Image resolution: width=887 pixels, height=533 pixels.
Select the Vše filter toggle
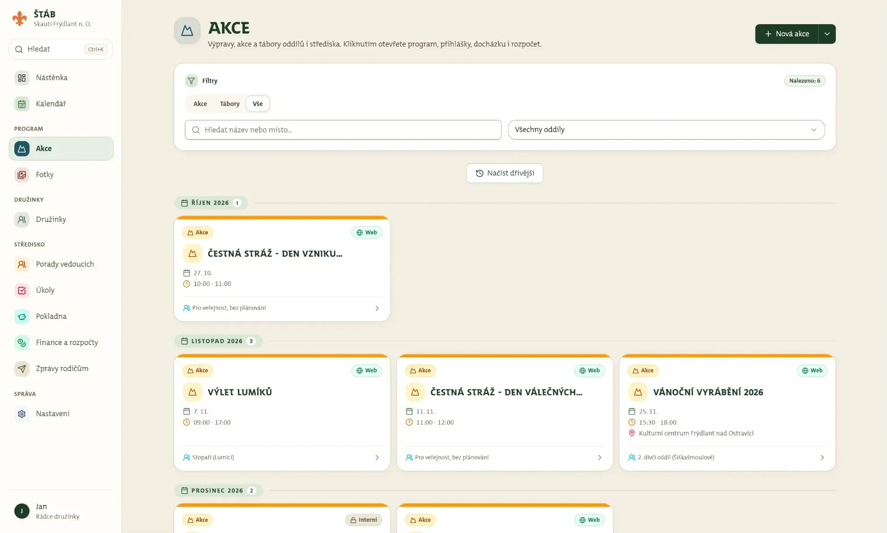257,104
